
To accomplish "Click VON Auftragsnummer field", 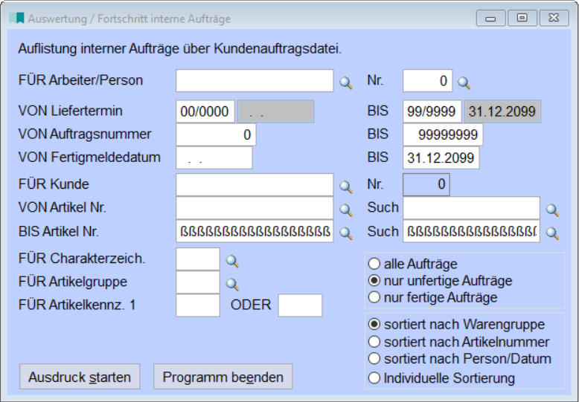I will pos(216,134).
